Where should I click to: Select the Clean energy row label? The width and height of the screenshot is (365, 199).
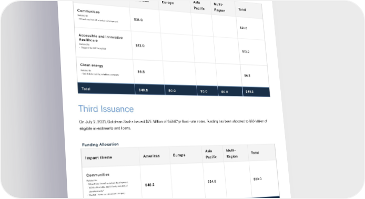click(92, 65)
